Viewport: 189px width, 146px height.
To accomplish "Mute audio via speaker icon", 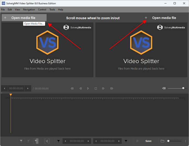I will point(164,88).
